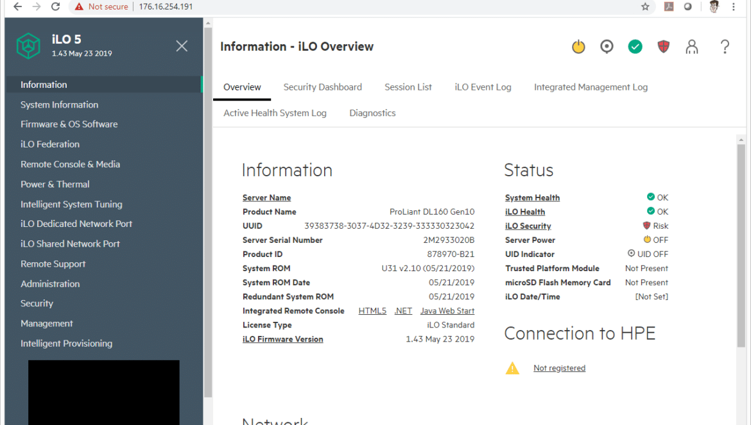This screenshot has width=751, height=425.
Task: Reload the page in browser
Action: [x=56, y=6]
